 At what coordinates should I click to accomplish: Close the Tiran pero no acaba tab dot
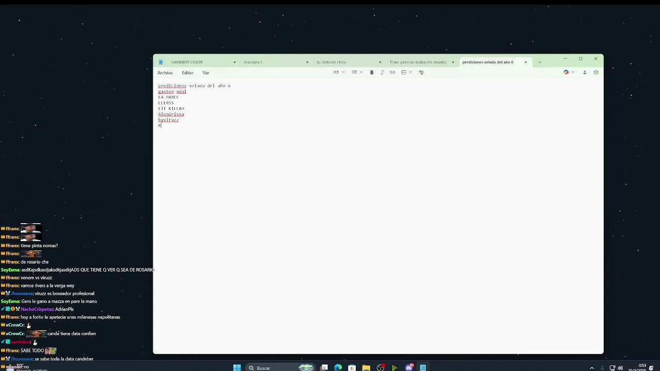coord(453,62)
